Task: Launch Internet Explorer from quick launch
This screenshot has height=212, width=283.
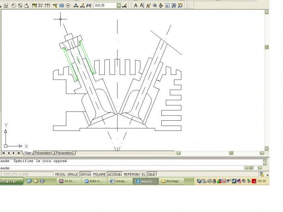Action: pos(29,181)
